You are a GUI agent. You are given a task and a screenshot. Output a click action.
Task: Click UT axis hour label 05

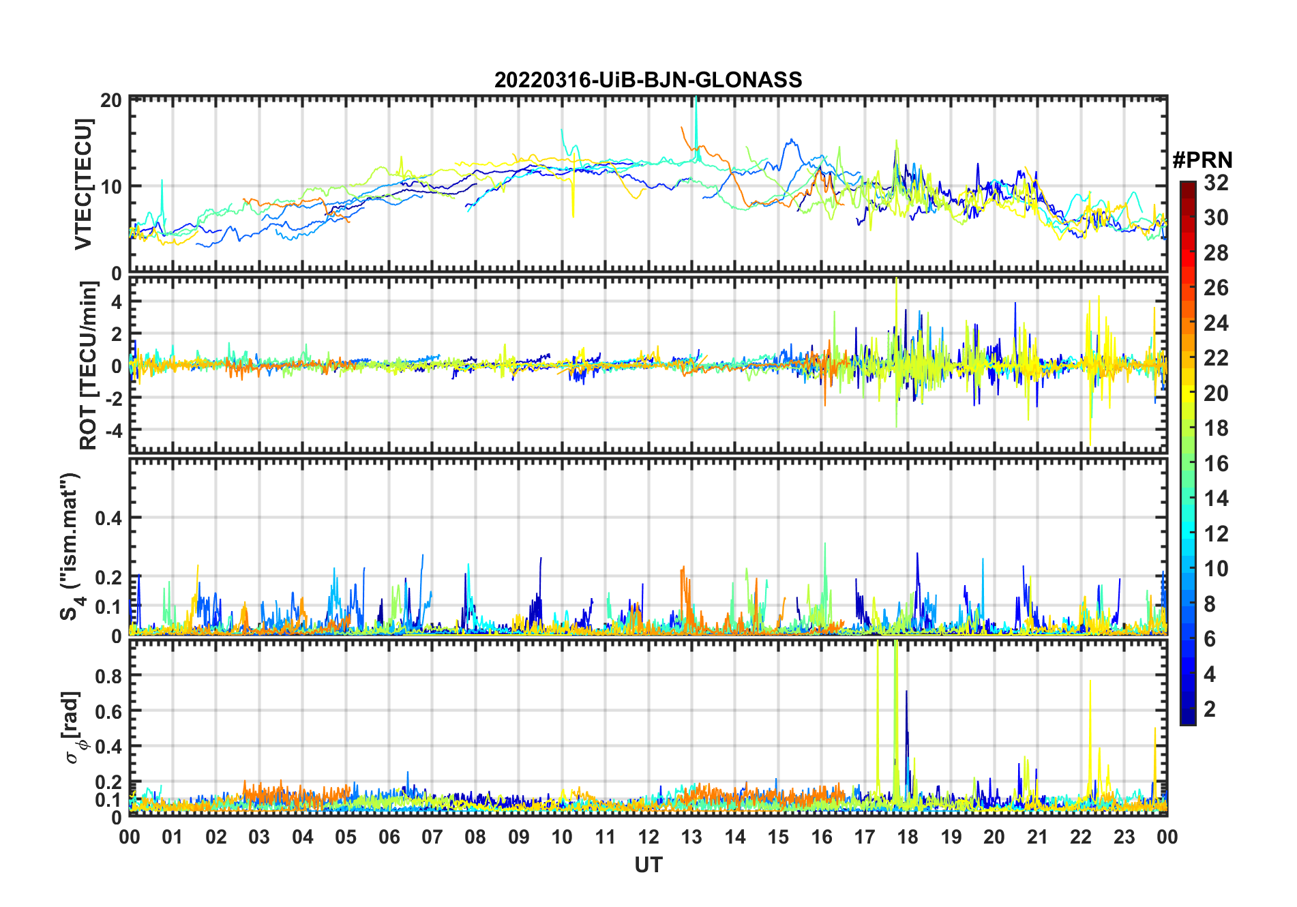(x=346, y=837)
